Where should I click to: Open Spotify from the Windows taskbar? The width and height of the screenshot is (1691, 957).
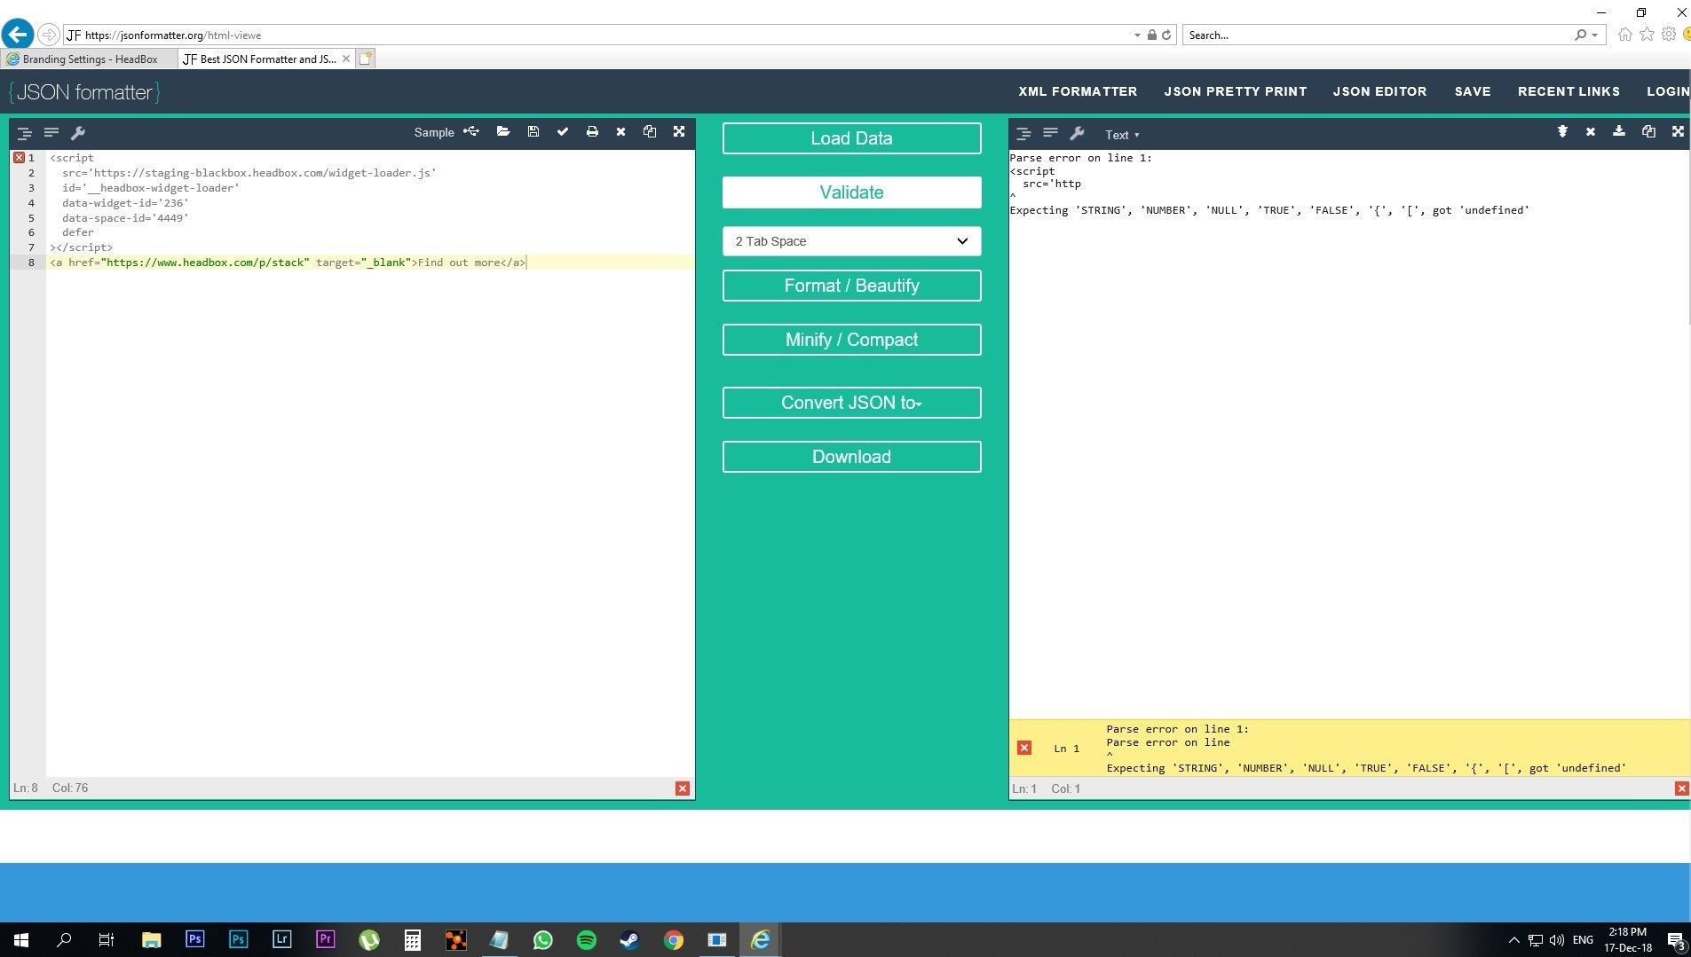(587, 940)
